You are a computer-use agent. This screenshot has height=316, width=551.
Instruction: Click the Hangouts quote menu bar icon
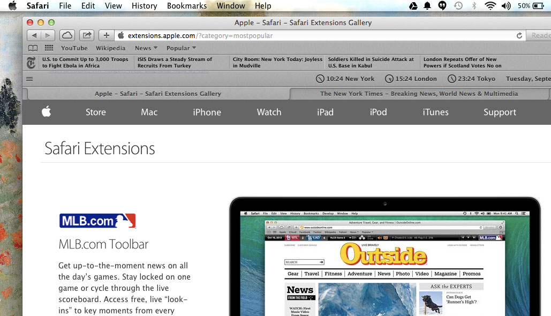coord(442,6)
